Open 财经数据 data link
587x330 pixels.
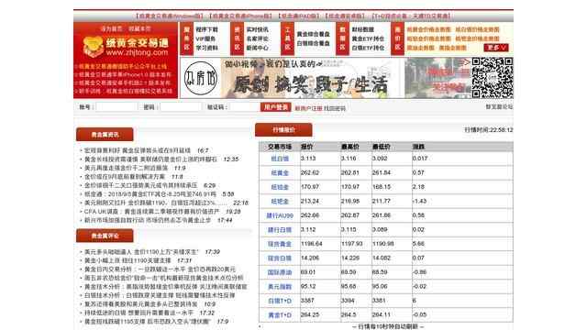363,29
